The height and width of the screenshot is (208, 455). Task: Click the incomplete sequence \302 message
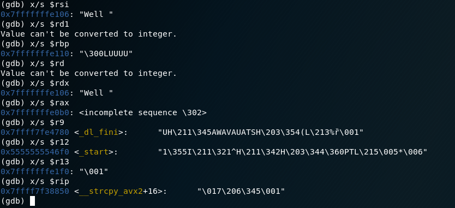point(143,112)
